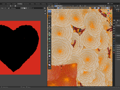Viewport: 120px width, 90px height.
Task: Enable face select mode
Action: 61,8
